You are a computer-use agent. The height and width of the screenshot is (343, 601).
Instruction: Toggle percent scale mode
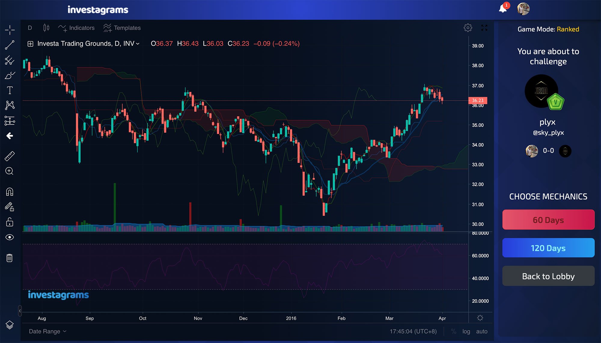(x=453, y=331)
